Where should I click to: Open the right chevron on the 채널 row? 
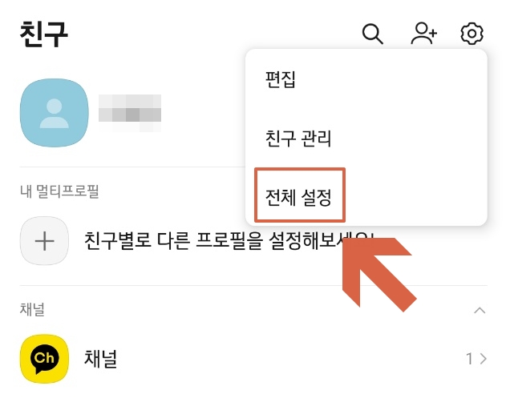point(483,359)
